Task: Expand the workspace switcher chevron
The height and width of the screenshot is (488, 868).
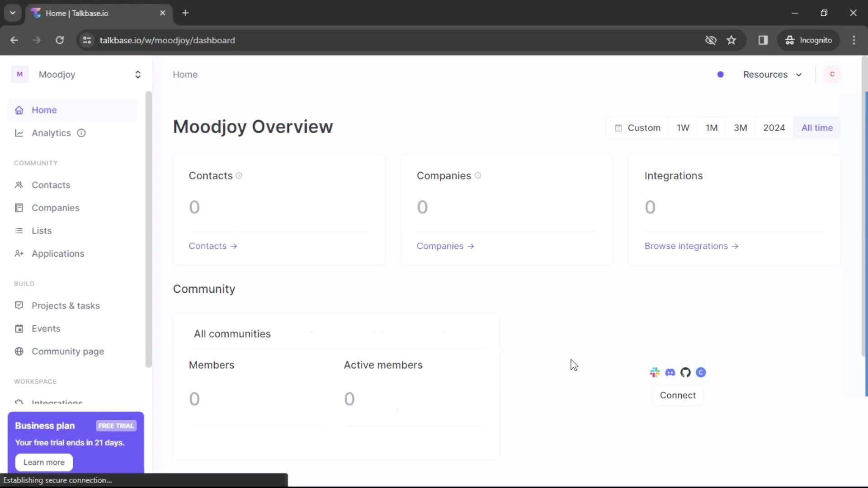Action: [138, 75]
